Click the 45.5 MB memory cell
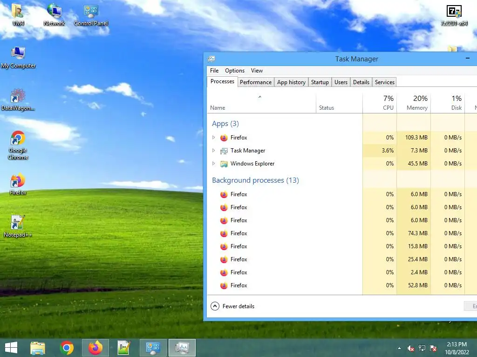 pos(414,164)
